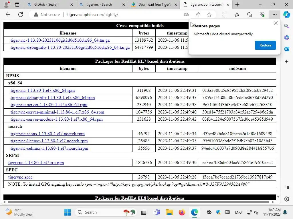The width and height of the screenshot is (293, 219).
Task: Open sidebar settings gear icon
Action: (286, 199)
